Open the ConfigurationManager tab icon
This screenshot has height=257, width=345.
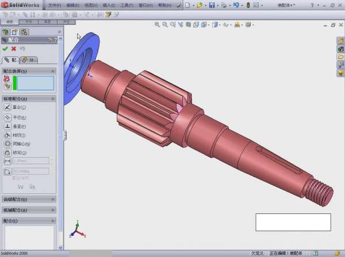[24, 32]
